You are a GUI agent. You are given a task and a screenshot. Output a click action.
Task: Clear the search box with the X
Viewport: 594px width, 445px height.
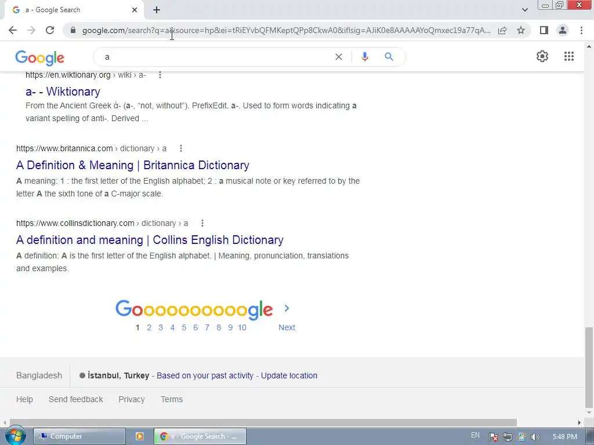[339, 57]
